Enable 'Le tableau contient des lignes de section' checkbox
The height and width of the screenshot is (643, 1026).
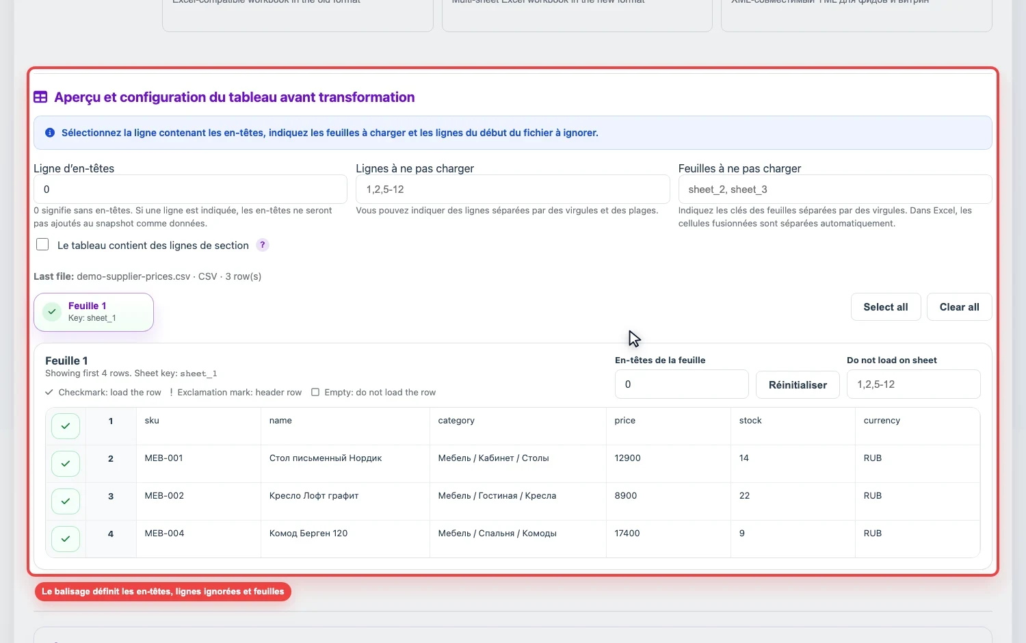pos(42,244)
